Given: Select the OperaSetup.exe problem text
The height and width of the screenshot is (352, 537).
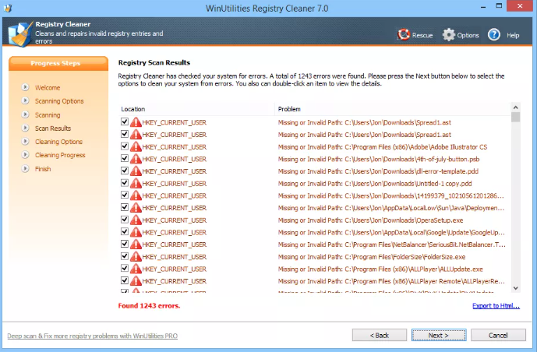Looking at the screenshot, I should 370,220.
